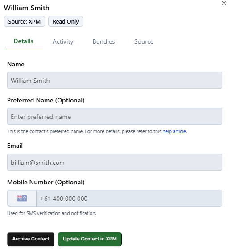Open the Australian flag country selector

(22, 198)
